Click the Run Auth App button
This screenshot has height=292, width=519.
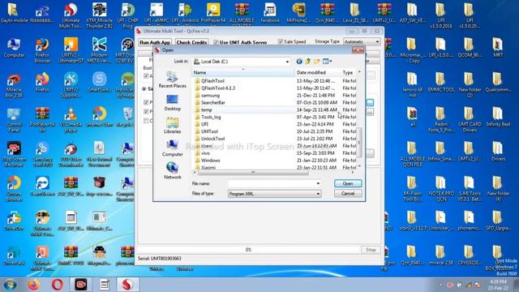point(155,42)
